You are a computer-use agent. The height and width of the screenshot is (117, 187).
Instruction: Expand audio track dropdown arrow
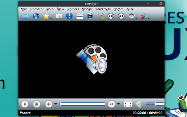(x=136, y=18)
